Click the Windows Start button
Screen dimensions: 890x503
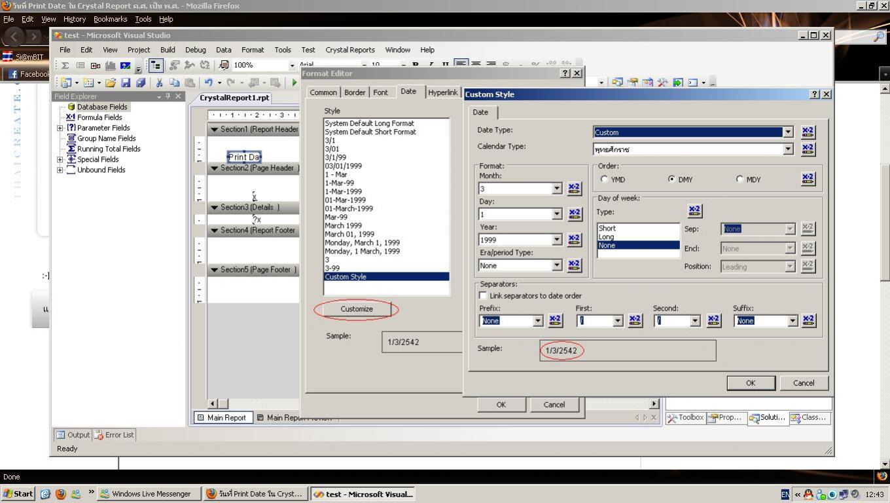pyautogui.click(x=18, y=494)
